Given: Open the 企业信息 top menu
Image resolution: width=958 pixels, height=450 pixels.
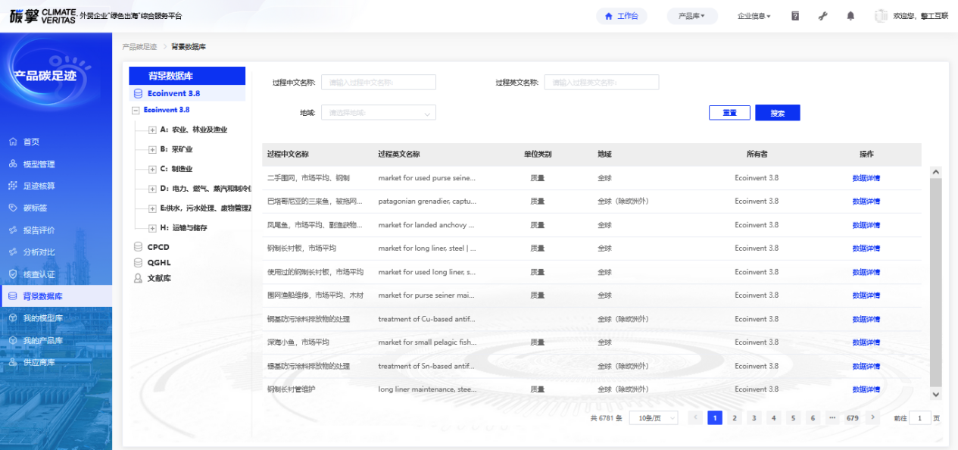Looking at the screenshot, I should [x=754, y=16].
